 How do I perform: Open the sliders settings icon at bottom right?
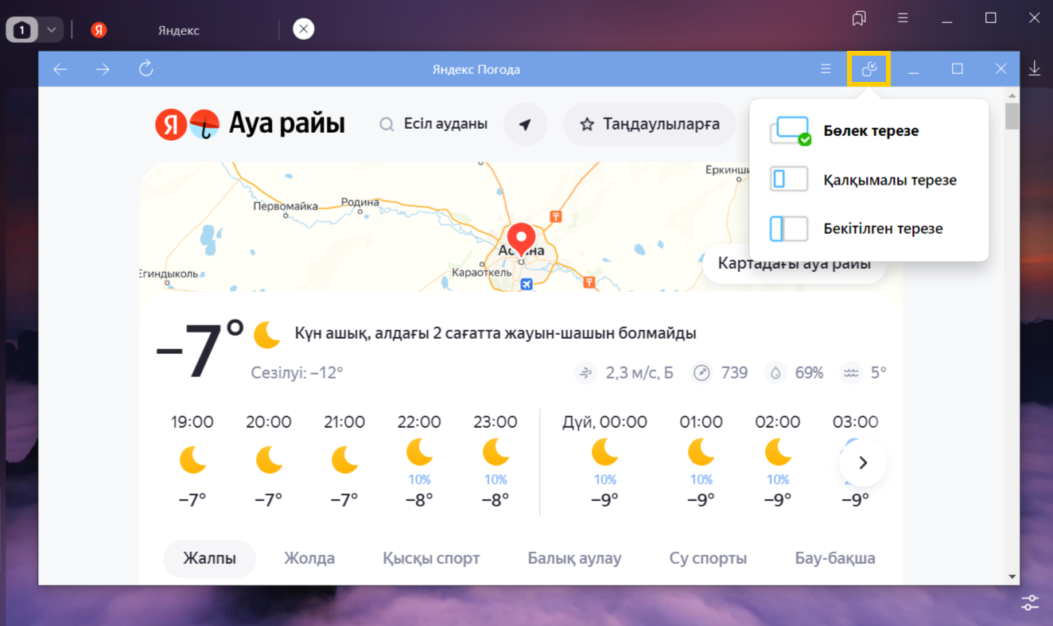(x=1030, y=602)
